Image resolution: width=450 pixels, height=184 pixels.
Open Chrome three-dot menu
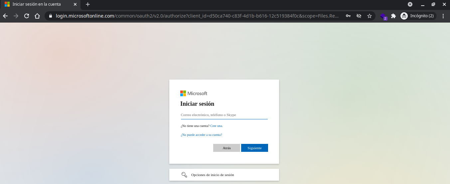(x=443, y=16)
